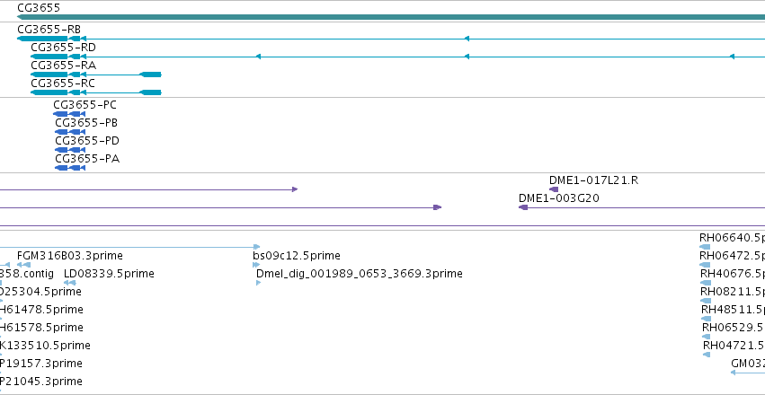This screenshot has height=395, width=765.
Task: Open the P21045.3prime label
Action: pos(41,382)
